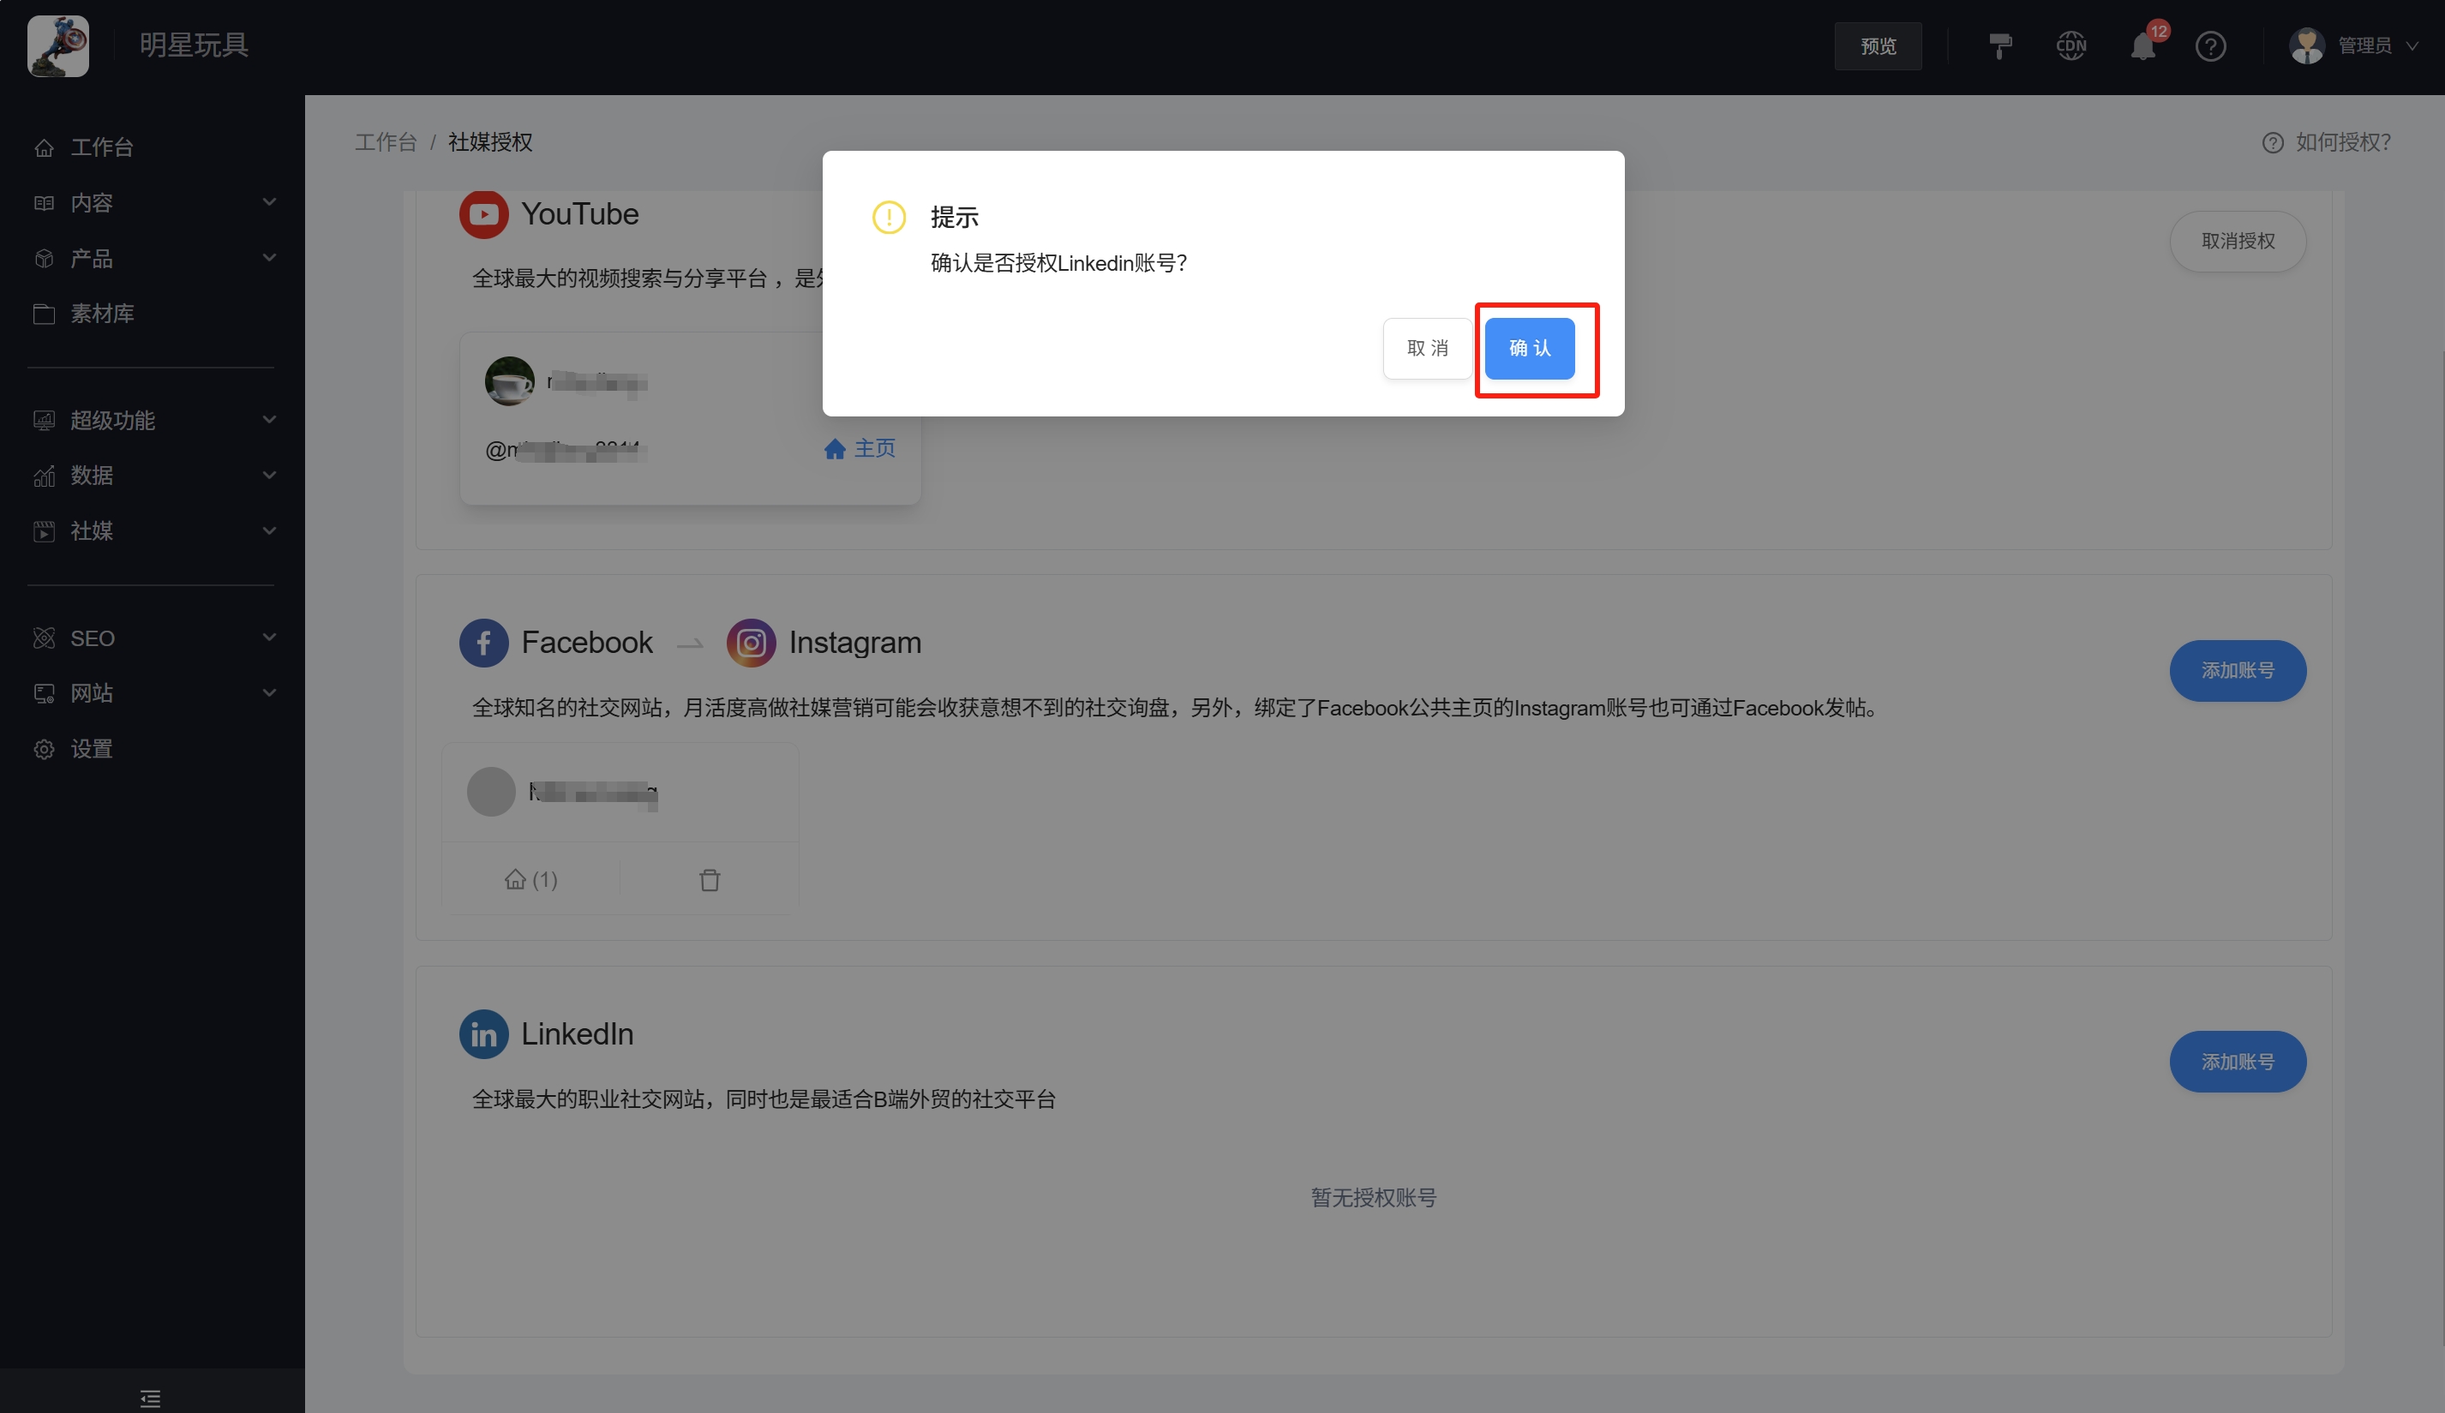Screen dimensions: 2445x1413
Task: Delete the Facebook account using the trash icon
Action: (x=710, y=880)
